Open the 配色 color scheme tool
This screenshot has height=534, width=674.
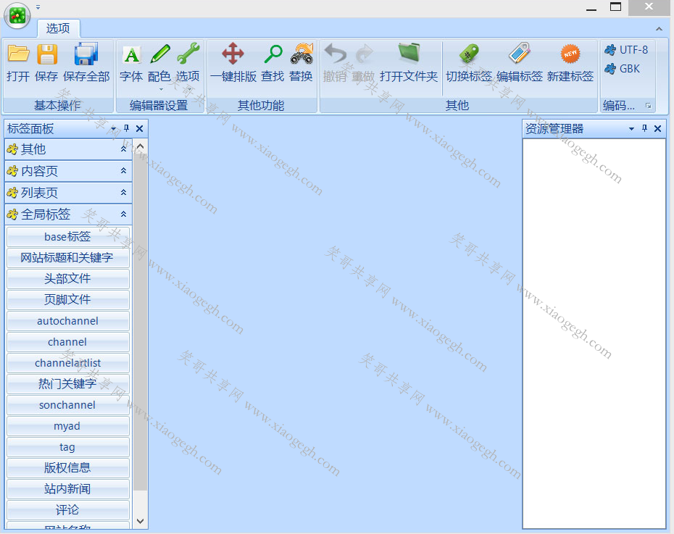coord(159,63)
